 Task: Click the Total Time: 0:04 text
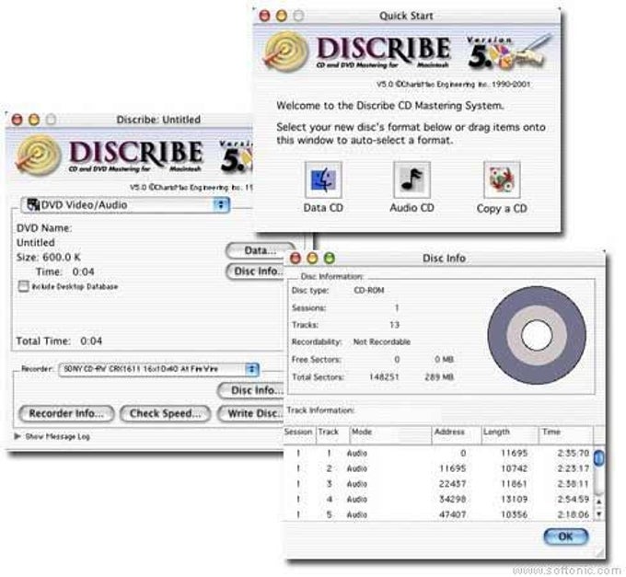point(59,341)
